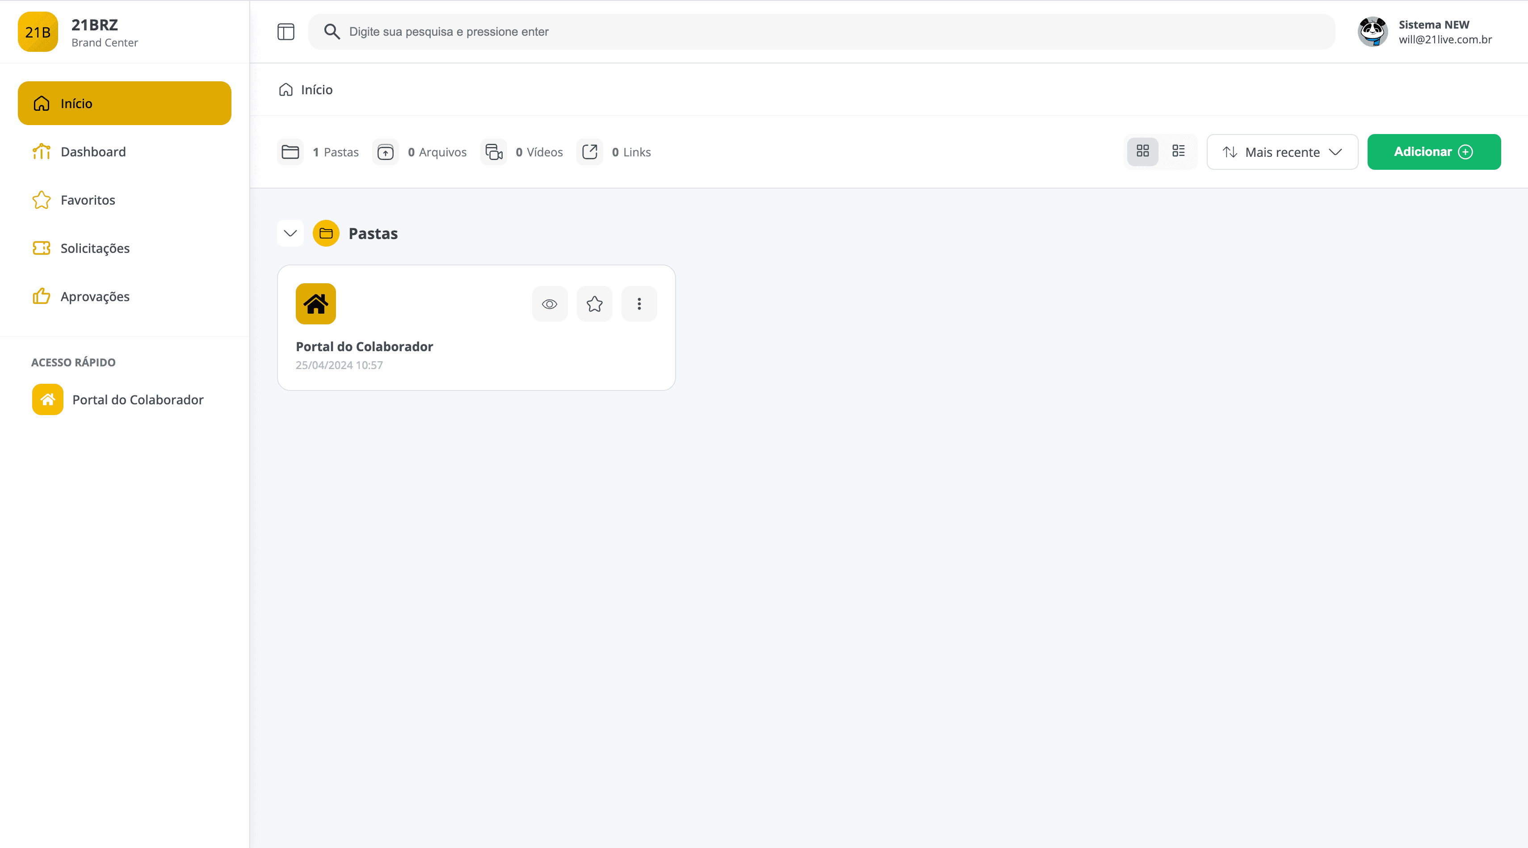1528x848 pixels.
Task: Click the 21B brand logo
Action: tap(38, 31)
